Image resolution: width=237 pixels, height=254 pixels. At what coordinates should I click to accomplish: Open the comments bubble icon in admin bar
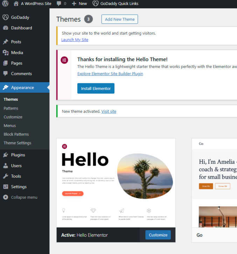pos(59,3)
